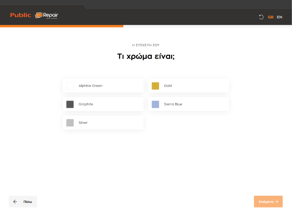Viewport: 292px width, 211px height.
Task: Click the yellow Gold swatch square
Action: 155,86
